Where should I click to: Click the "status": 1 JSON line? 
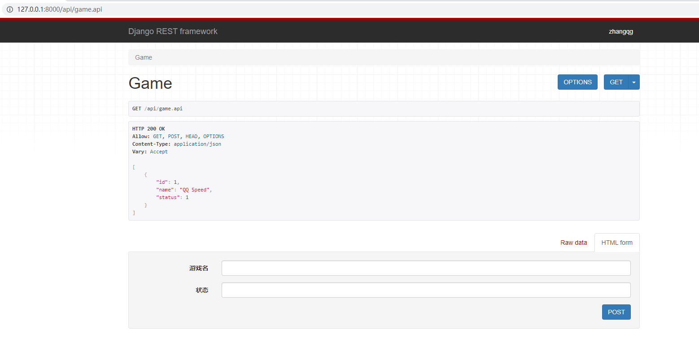(172, 197)
